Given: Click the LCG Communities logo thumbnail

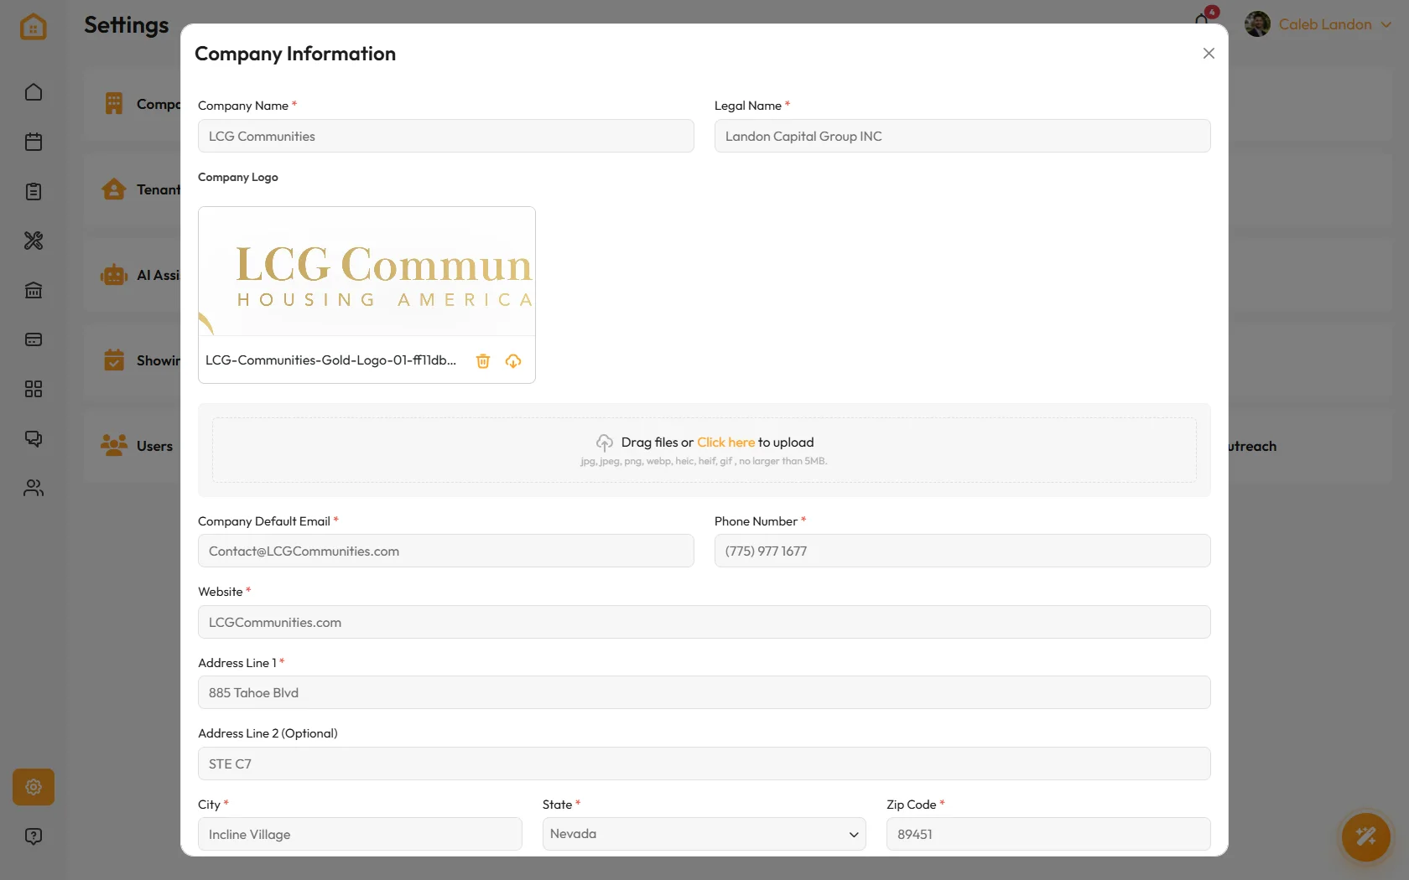Looking at the screenshot, I should click(x=367, y=272).
